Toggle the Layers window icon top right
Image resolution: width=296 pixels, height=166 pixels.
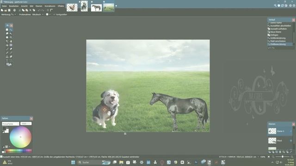point(283,6)
